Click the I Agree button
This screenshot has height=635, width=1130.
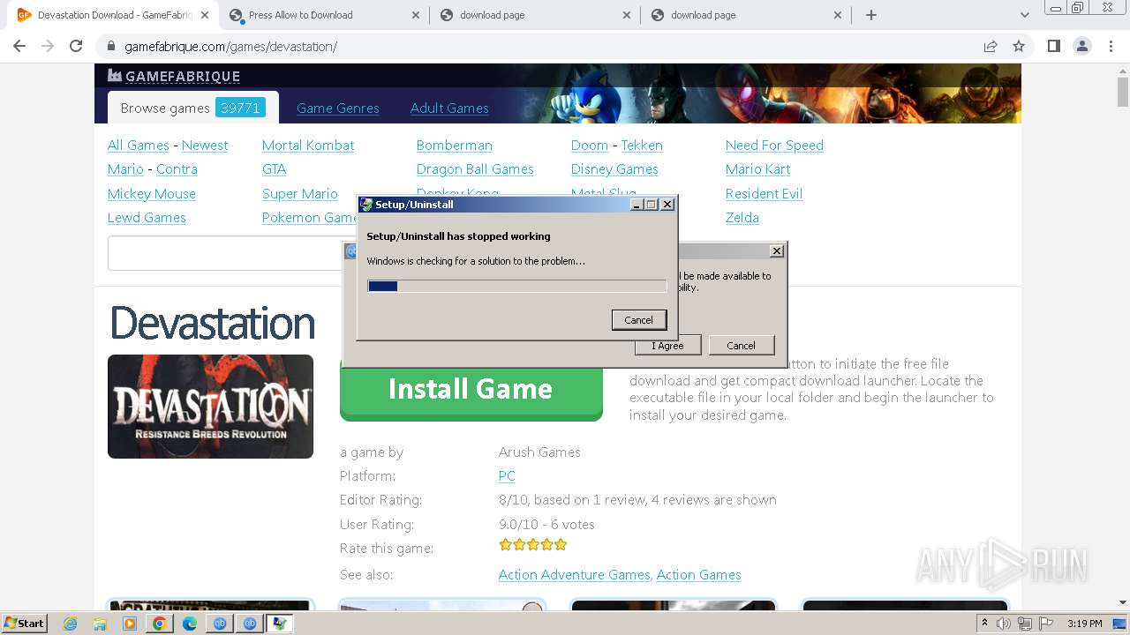click(667, 346)
